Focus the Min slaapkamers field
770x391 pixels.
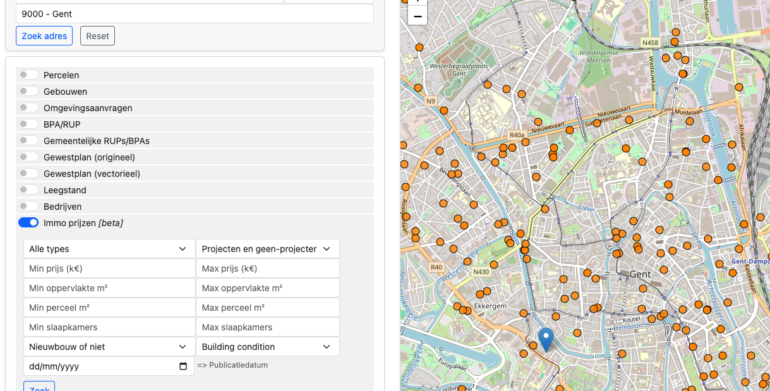(109, 327)
